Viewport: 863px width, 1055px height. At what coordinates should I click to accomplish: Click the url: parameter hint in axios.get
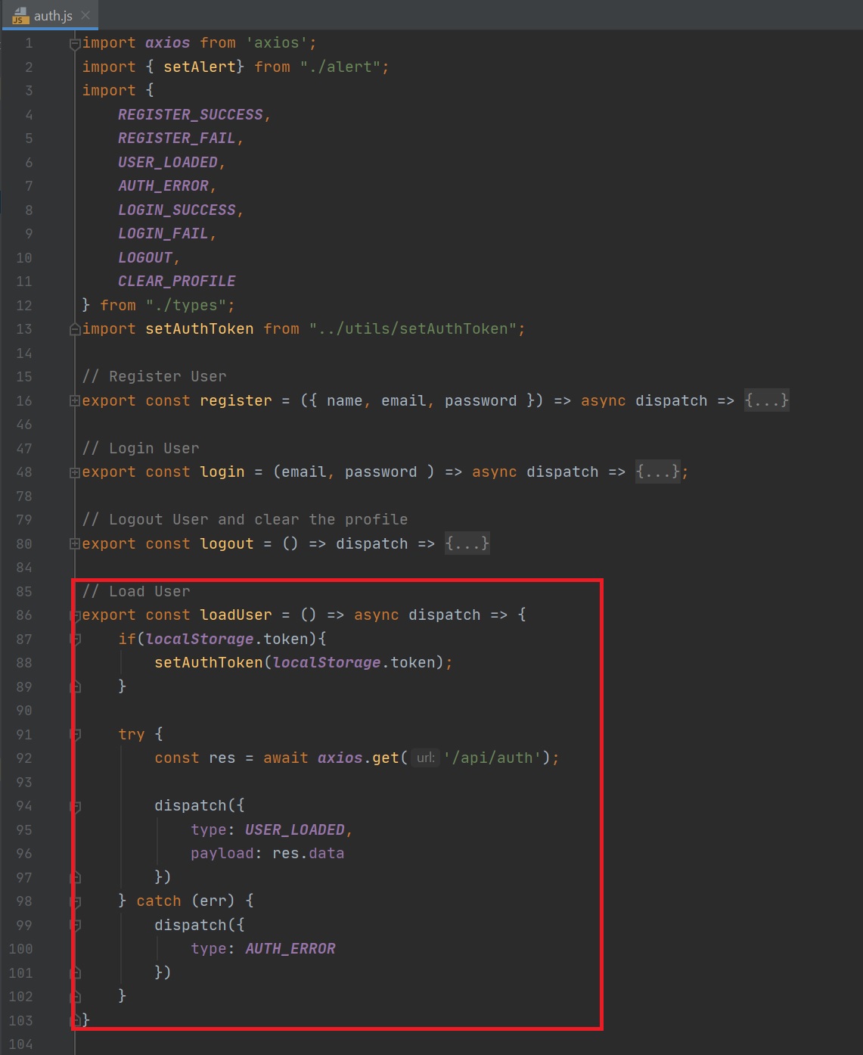point(426,758)
